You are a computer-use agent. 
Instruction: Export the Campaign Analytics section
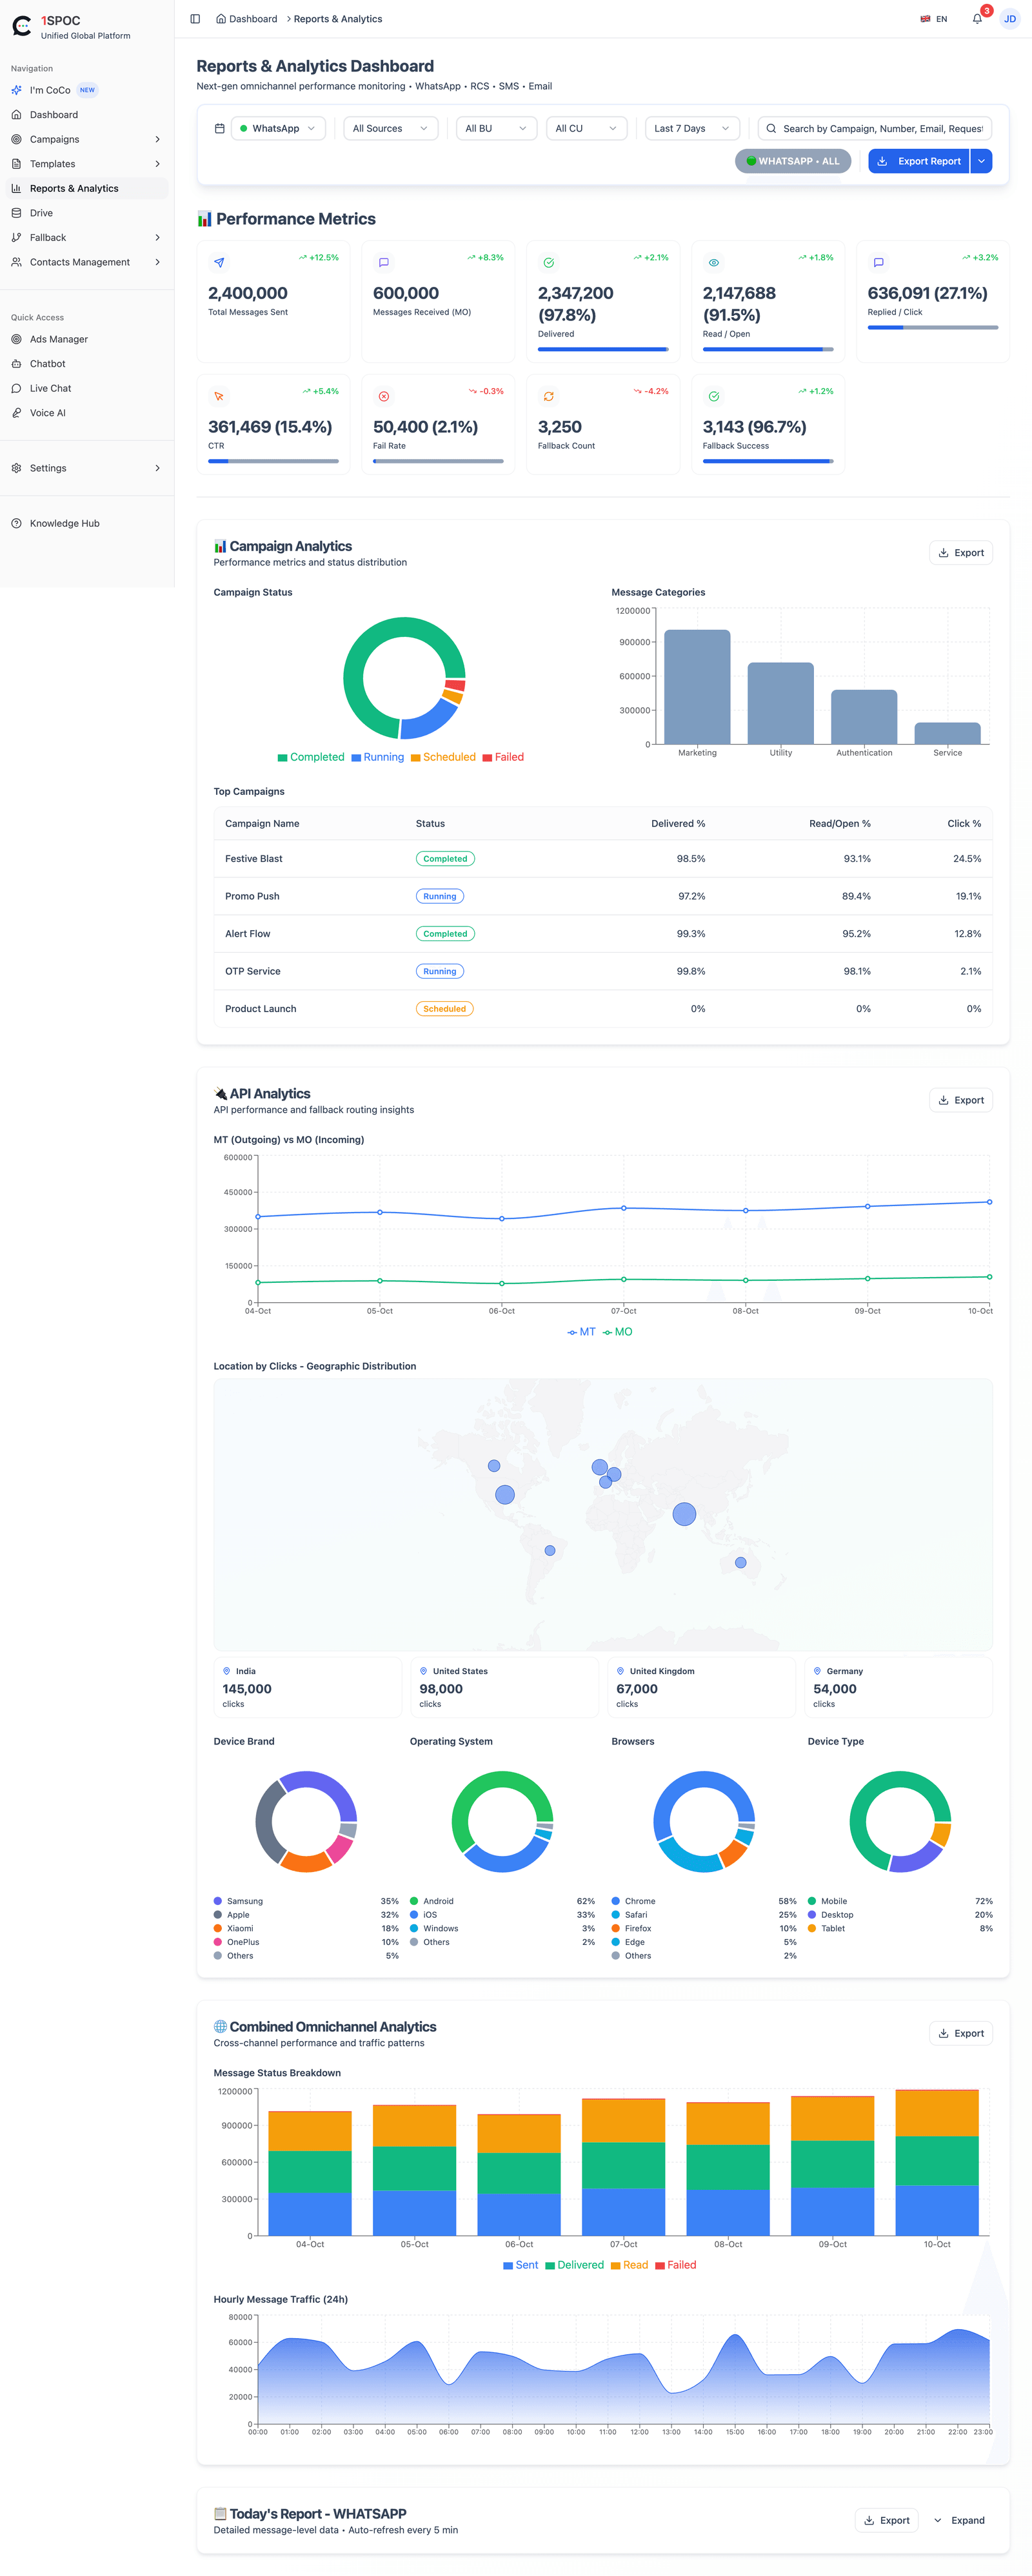[x=961, y=553]
